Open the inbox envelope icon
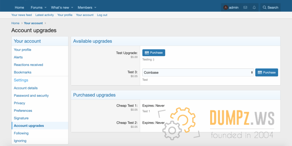The height and width of the screenshot is (146, 292). (x=245, y=7)
